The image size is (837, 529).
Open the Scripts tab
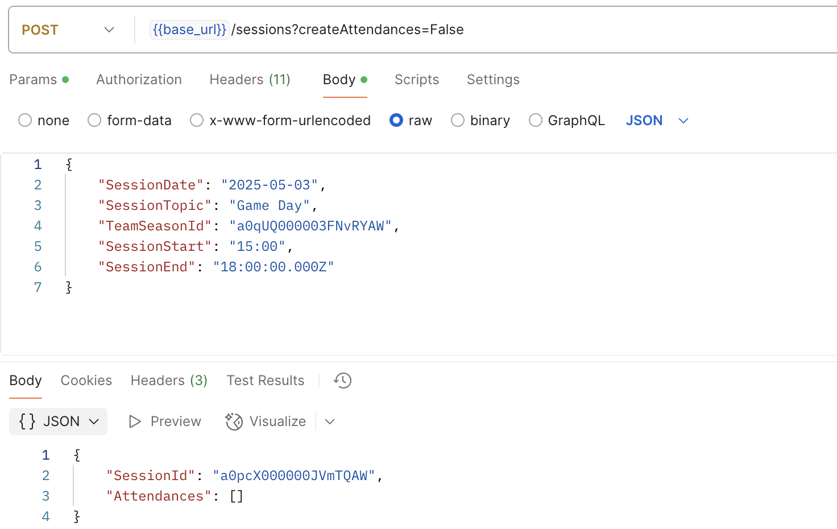tap(417, 80)
